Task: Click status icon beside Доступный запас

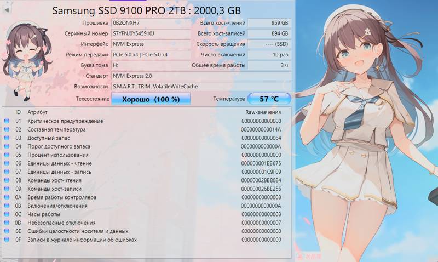Action: pos(7,138)
